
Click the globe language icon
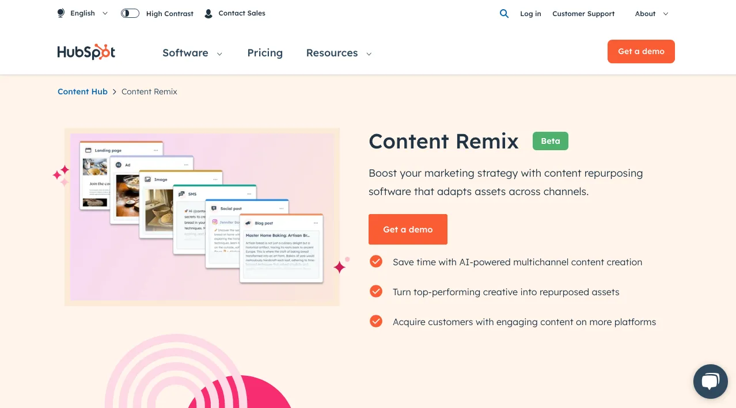[x=61, y=13]
